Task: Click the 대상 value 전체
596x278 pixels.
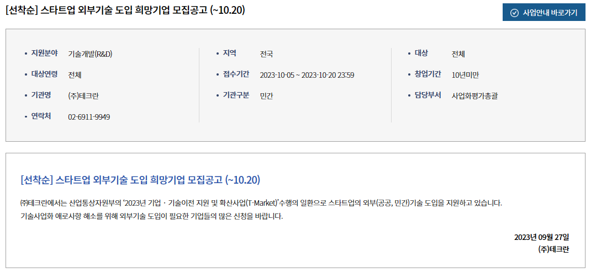Action: 458,54
